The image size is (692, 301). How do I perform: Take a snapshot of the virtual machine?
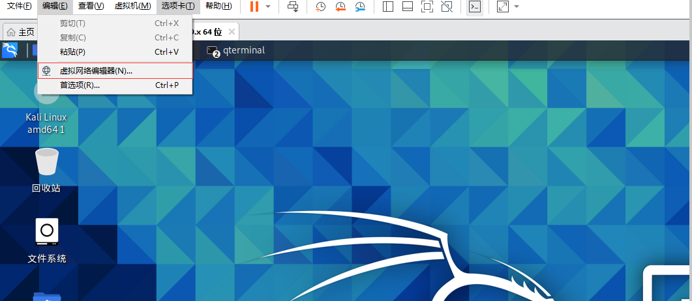point(321,7)
